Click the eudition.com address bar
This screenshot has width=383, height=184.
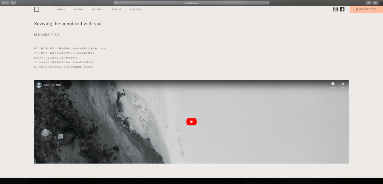click(191, 3)
